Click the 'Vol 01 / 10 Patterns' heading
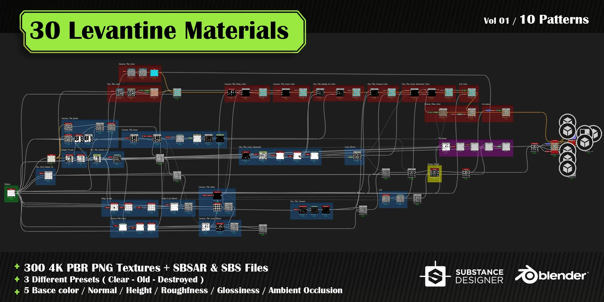Viewport: 604px width, 302px height. coord(536,20)
